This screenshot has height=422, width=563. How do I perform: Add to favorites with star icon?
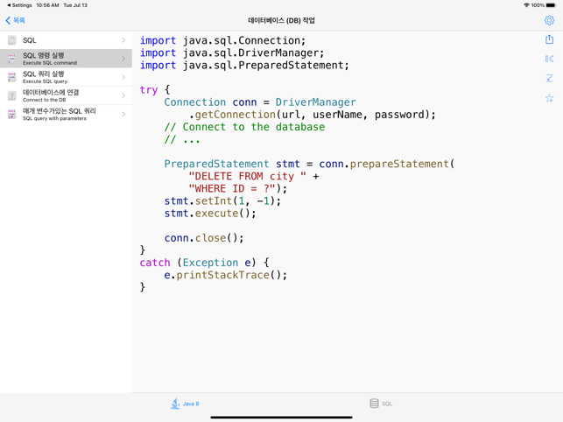549,98
